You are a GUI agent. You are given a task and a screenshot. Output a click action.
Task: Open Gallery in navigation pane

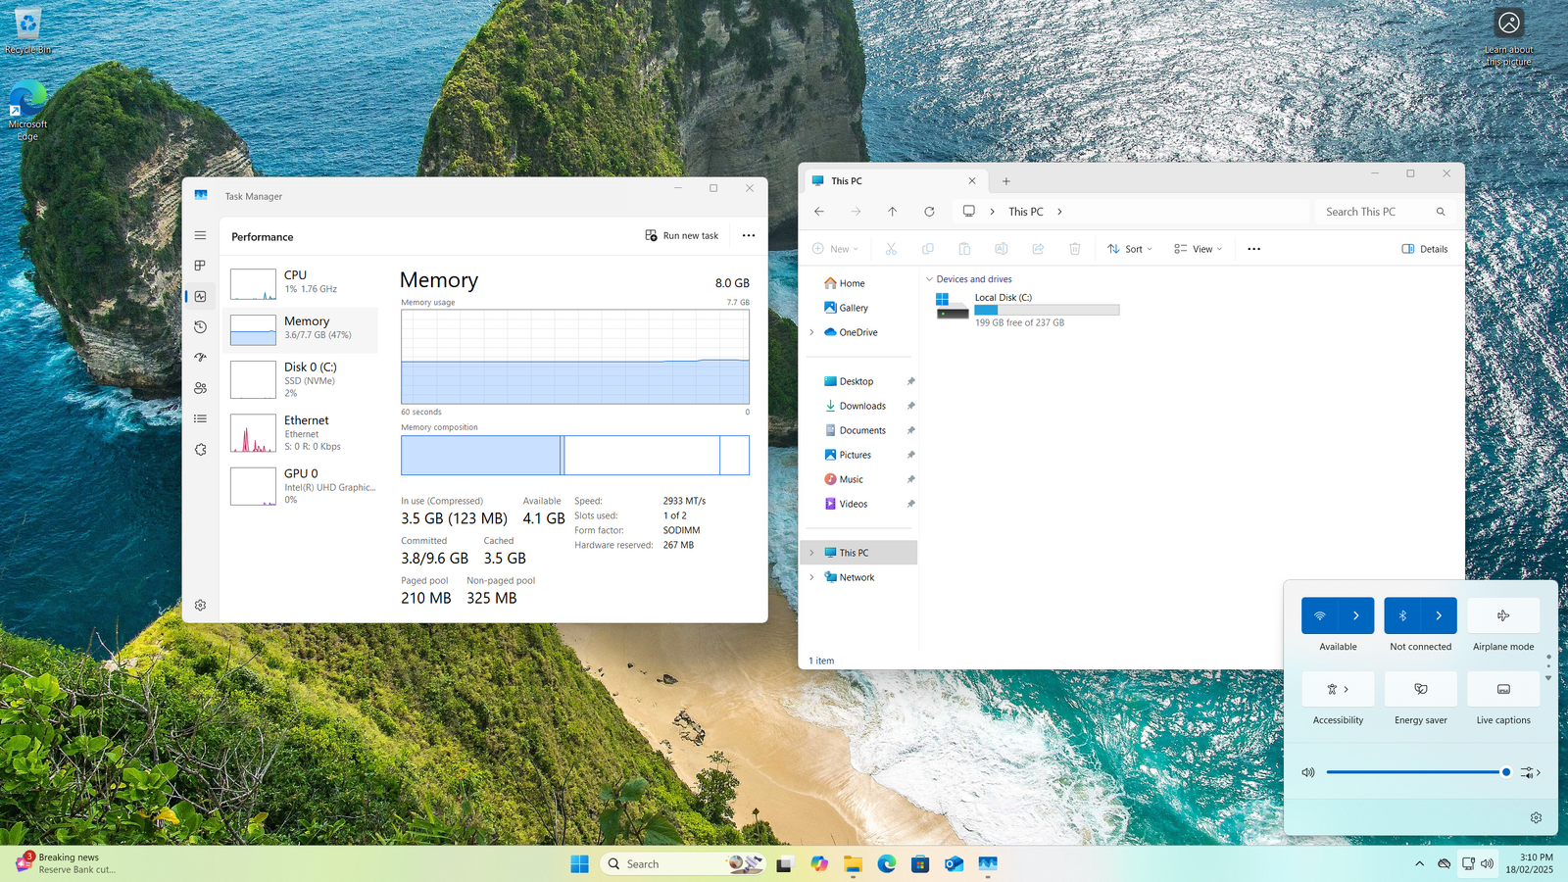pyautogui.click(x=846, y=308)
